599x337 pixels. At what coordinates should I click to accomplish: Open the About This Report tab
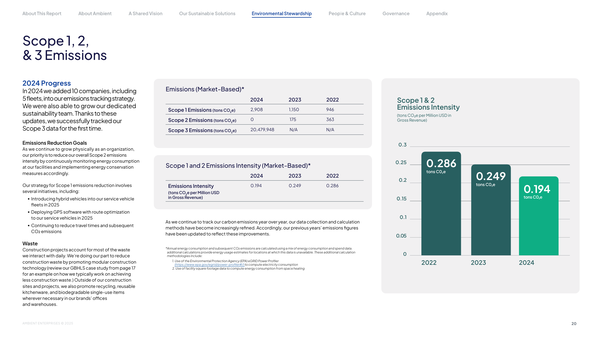point(42,13)
